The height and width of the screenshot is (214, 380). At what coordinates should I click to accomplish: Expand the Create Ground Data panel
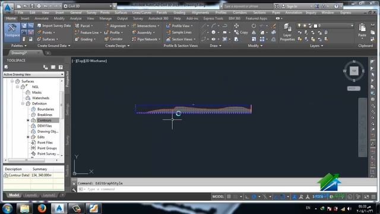click(54, 46)
